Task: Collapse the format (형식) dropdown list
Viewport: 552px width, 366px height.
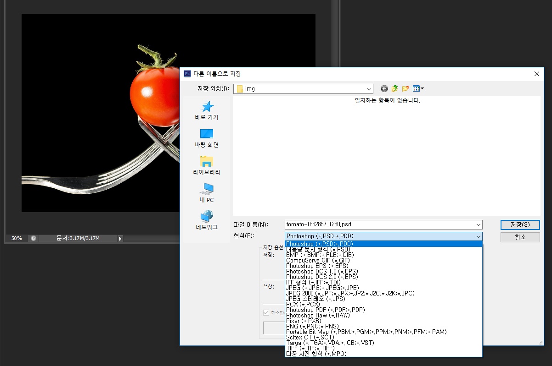Action: 479,236
